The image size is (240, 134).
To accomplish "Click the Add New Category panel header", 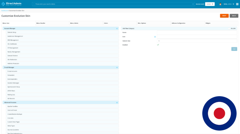I will [x=179, y=29].
